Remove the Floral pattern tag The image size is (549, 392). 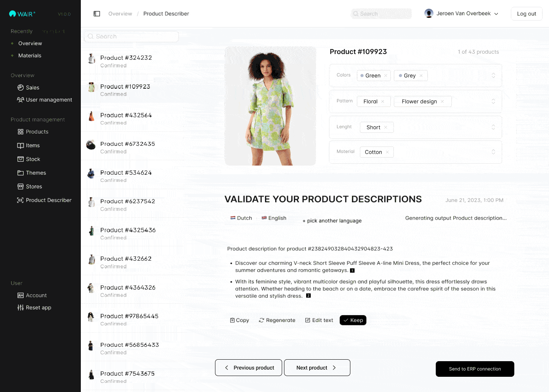pos(383,102)
